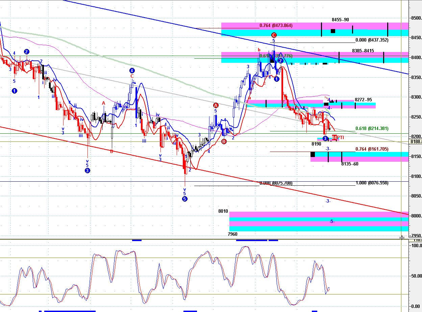The image size is (422, 312).
Task: Click the red circled C wave marker
Action: [274, 35]
